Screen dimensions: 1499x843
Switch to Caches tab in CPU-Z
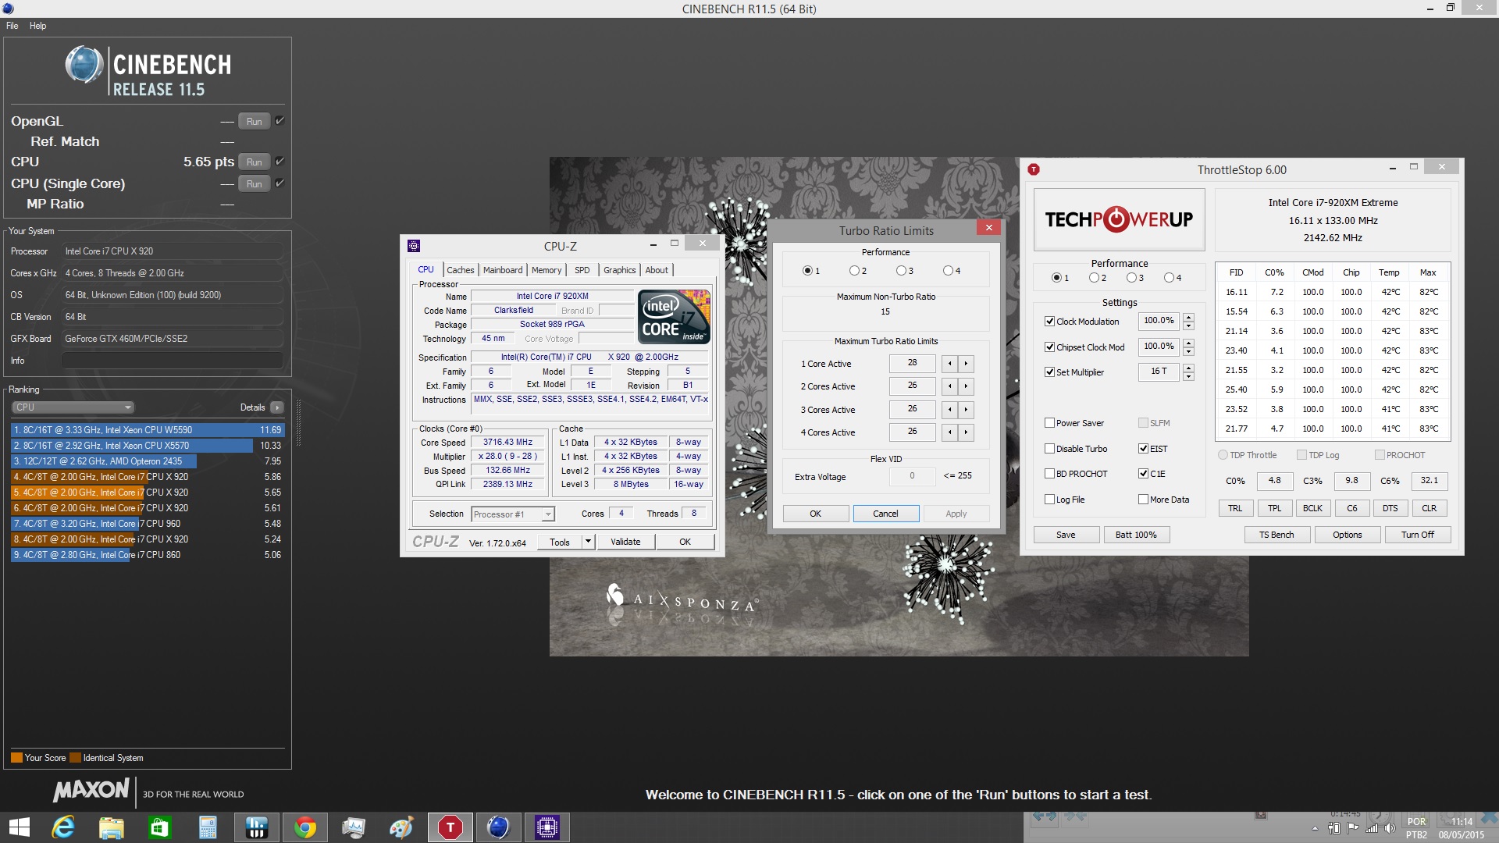(461, 270)
